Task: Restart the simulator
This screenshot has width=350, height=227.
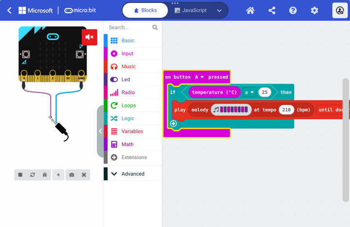Action: pos(33,175)
